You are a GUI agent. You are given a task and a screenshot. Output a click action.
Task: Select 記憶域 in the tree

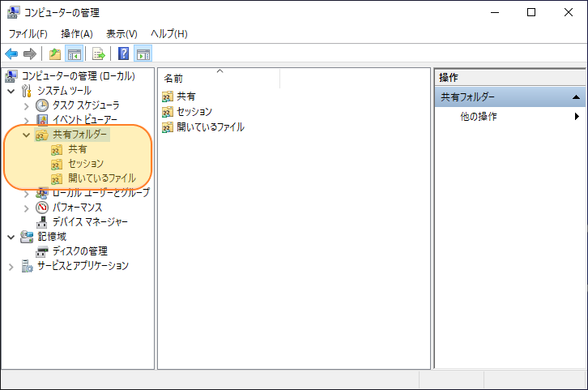[x=52, y=237]
